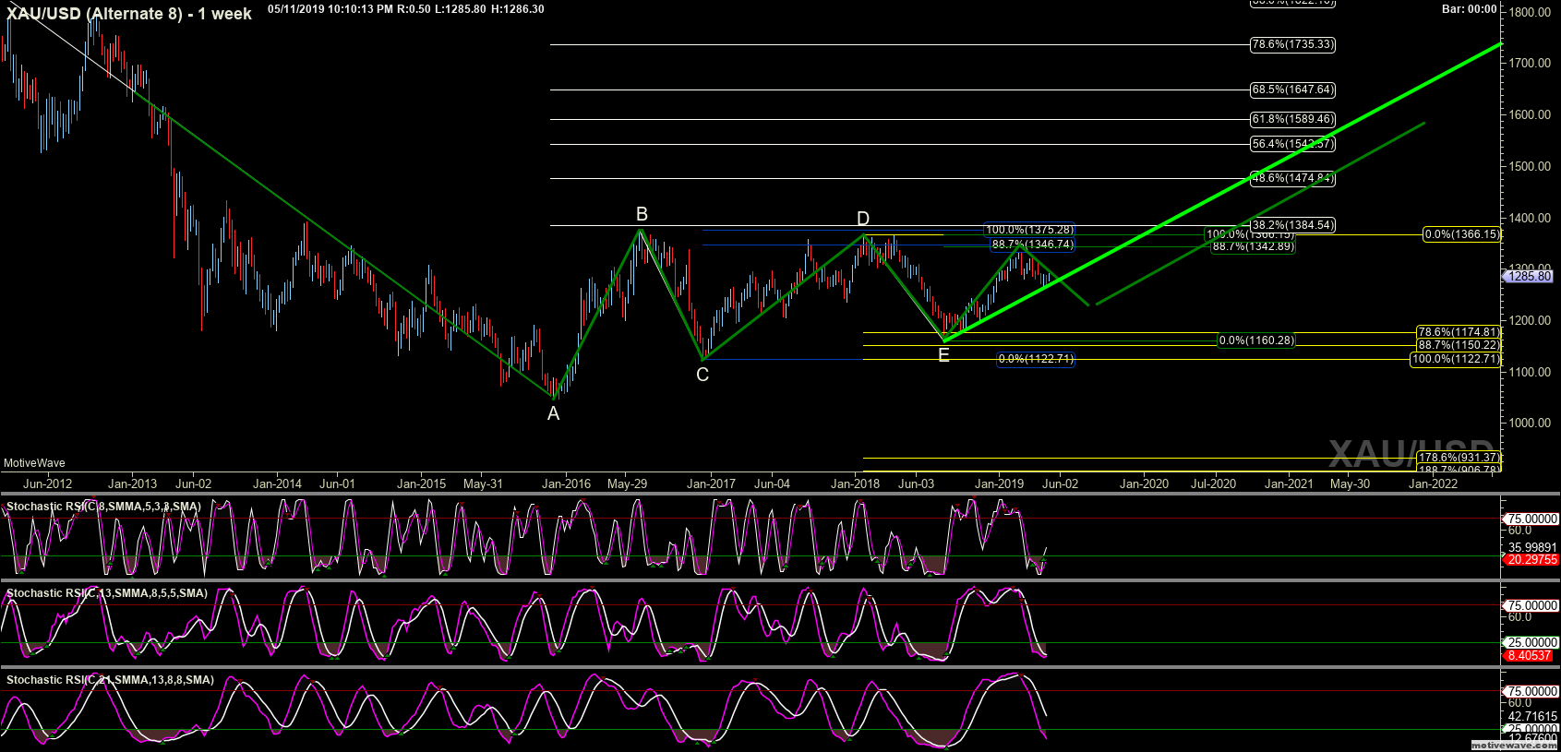Select the blue 100.0%(1375.28) label

(x=1030, y=230)
